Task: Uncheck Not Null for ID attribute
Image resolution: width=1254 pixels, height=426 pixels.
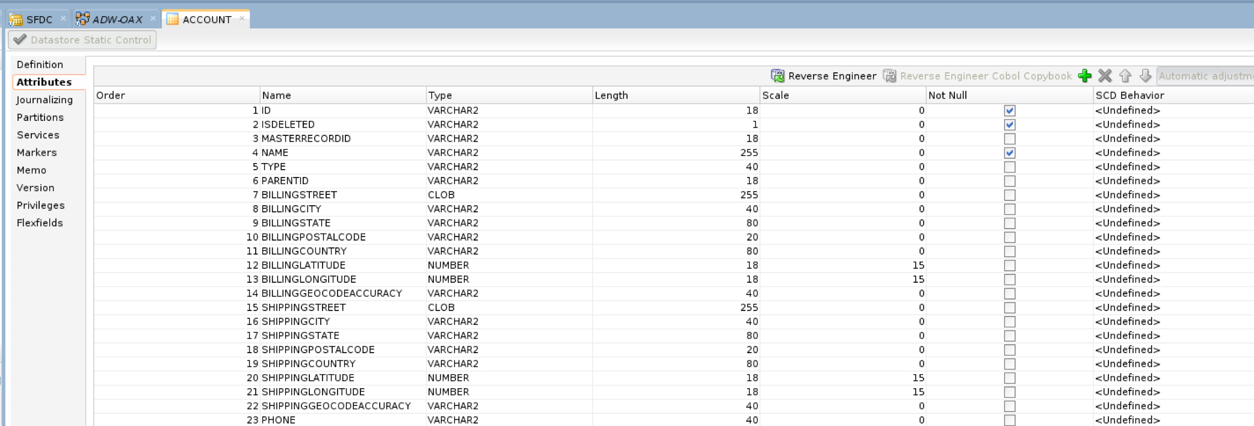Action: [x=1009, y=111]
